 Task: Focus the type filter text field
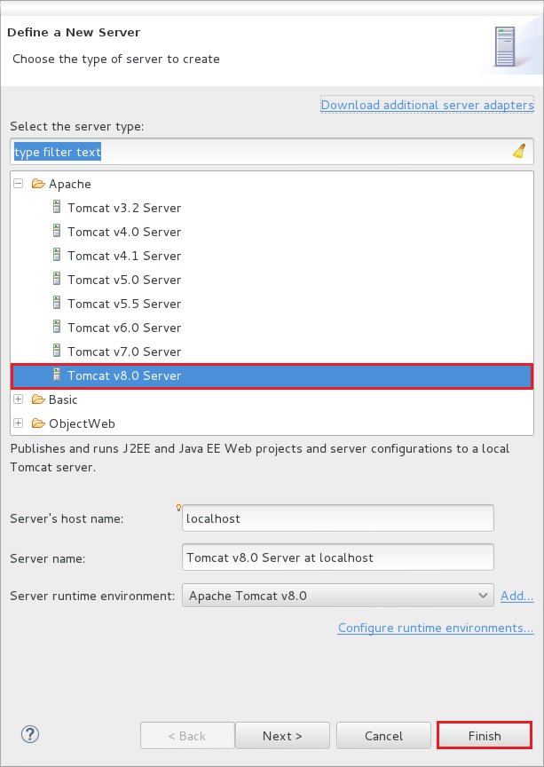(x=272, y=152)
